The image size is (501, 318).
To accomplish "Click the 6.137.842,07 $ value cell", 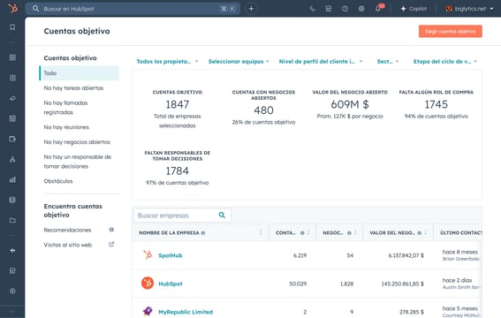I will pyautogui.click(x=406, y=255).
